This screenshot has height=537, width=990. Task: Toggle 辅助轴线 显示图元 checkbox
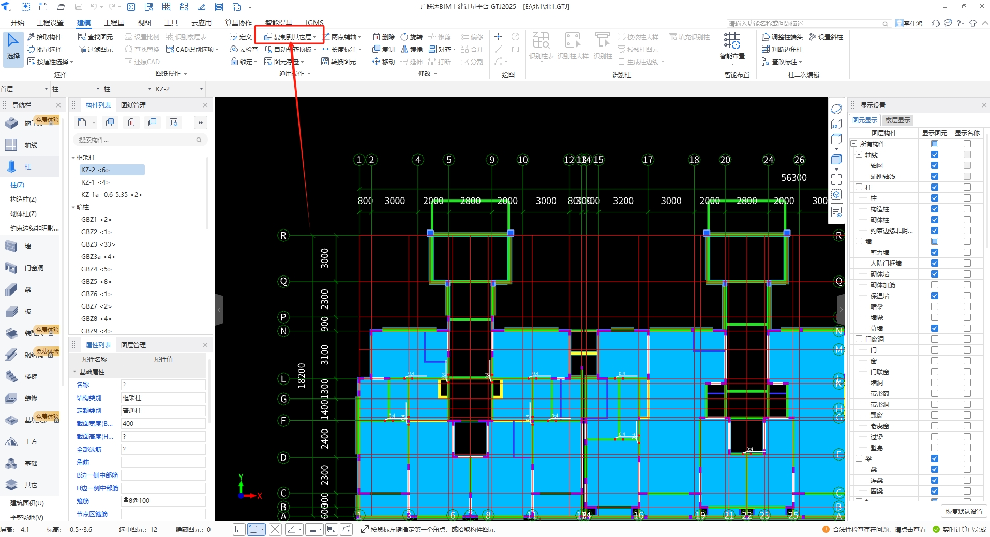(935, 176)
